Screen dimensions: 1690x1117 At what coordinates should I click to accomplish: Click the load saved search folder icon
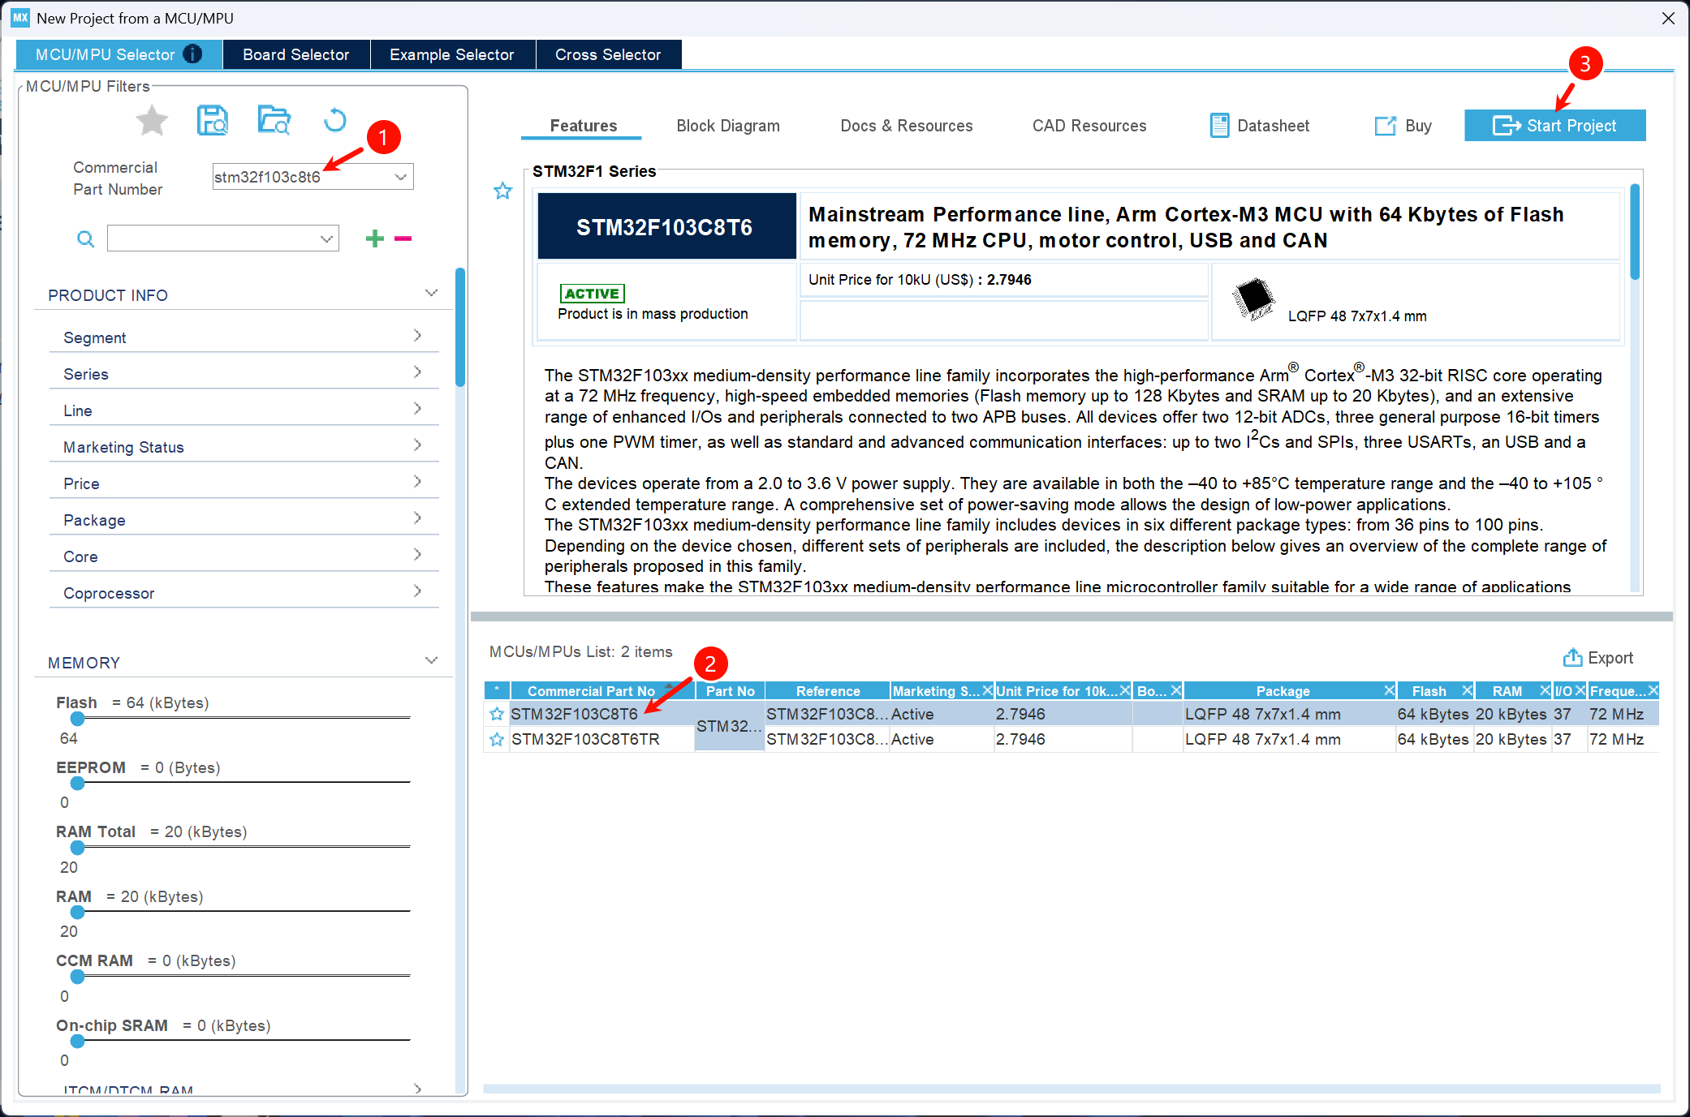(274, 120)
